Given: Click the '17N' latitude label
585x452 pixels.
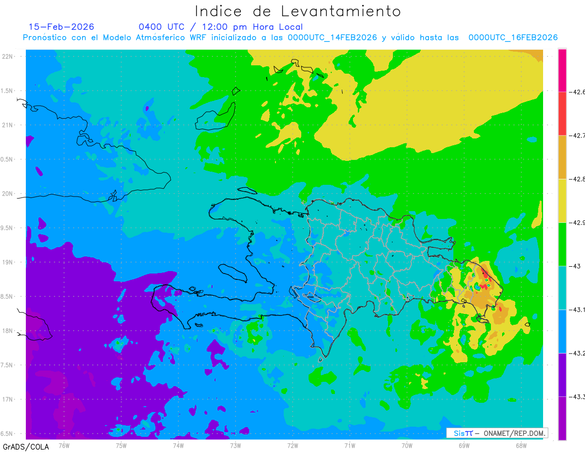Looking at the screenshot, I should 8,400.
